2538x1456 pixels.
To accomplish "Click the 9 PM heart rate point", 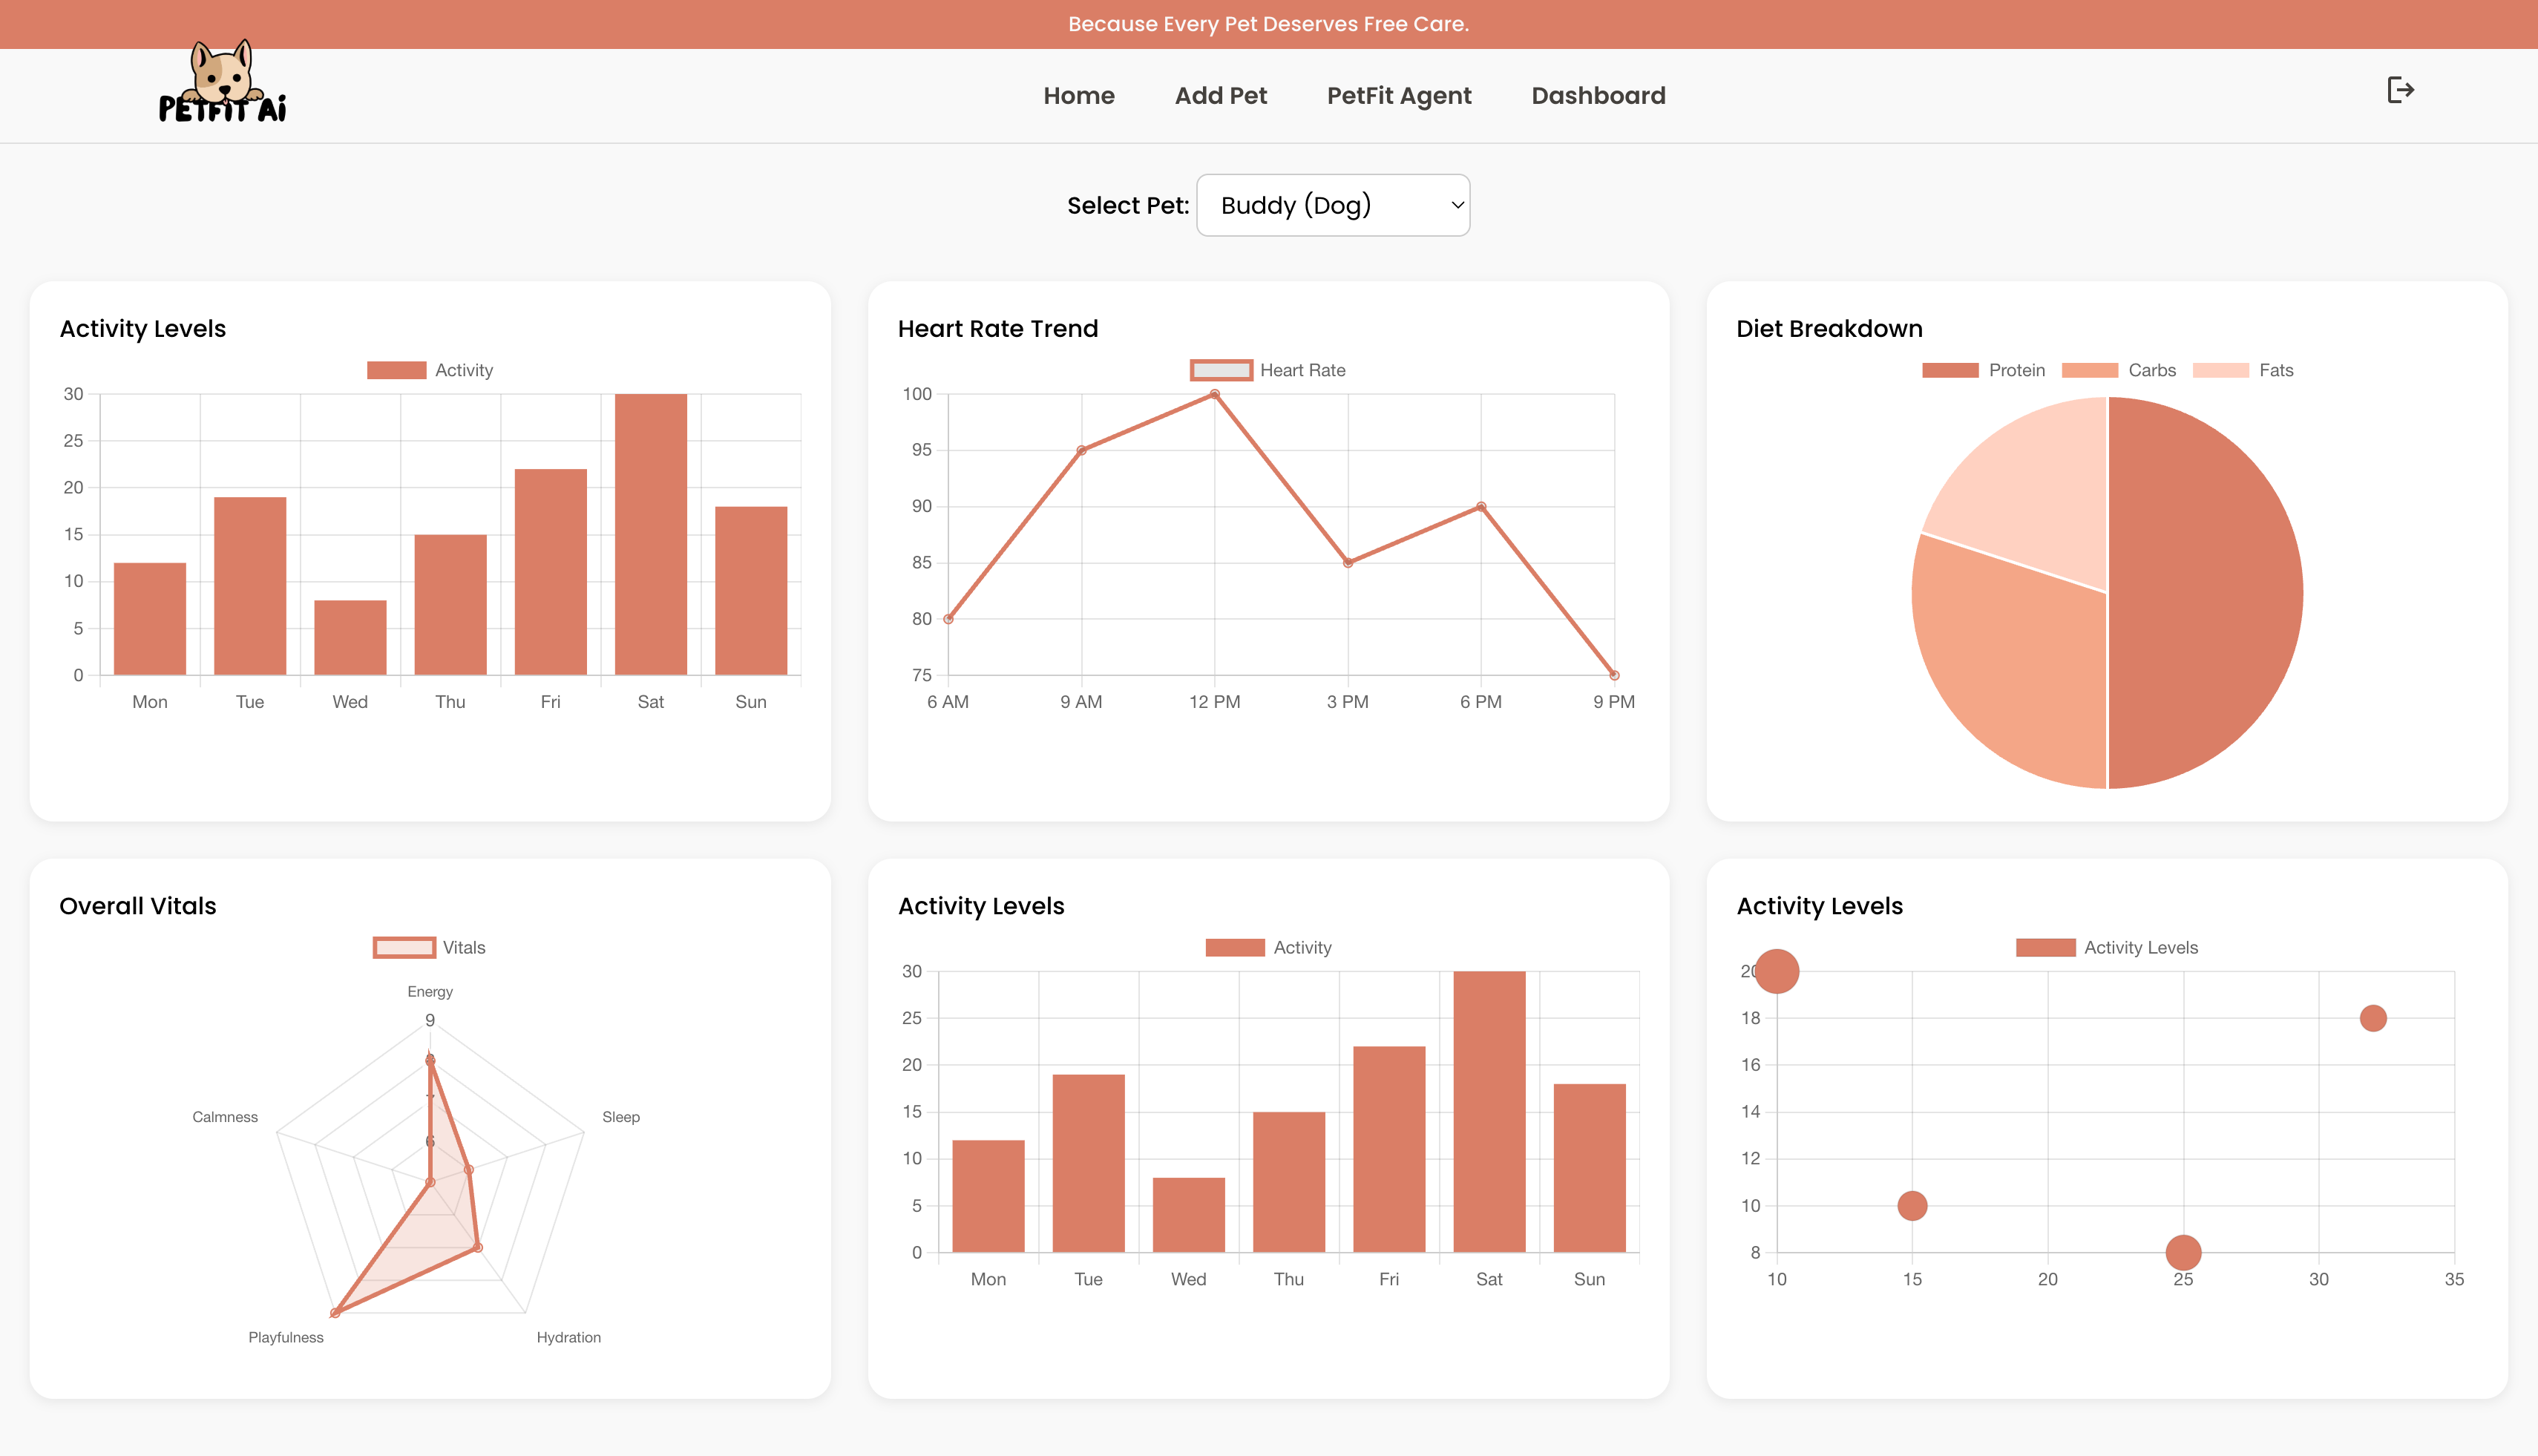I will click(x=1613, y=675).
